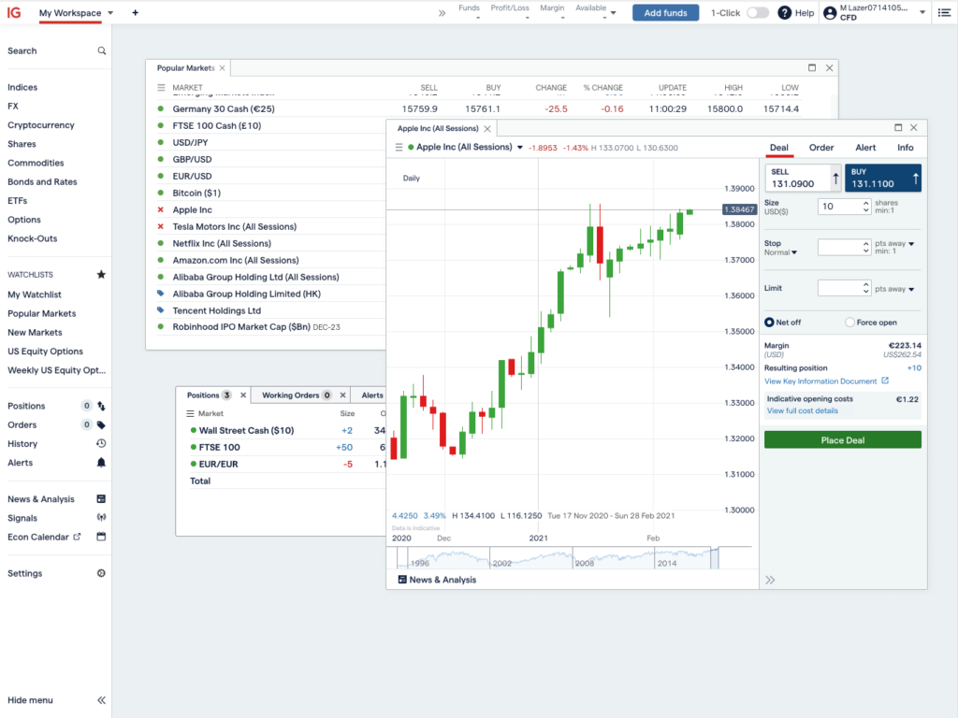
Task: Click the Size stepper arrows
Action: (x=865, y=207)
